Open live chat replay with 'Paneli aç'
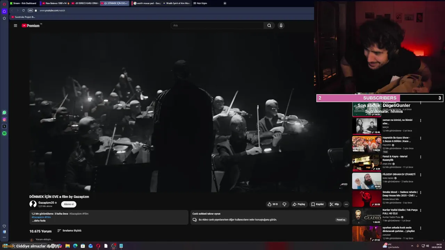 (341, 220)
